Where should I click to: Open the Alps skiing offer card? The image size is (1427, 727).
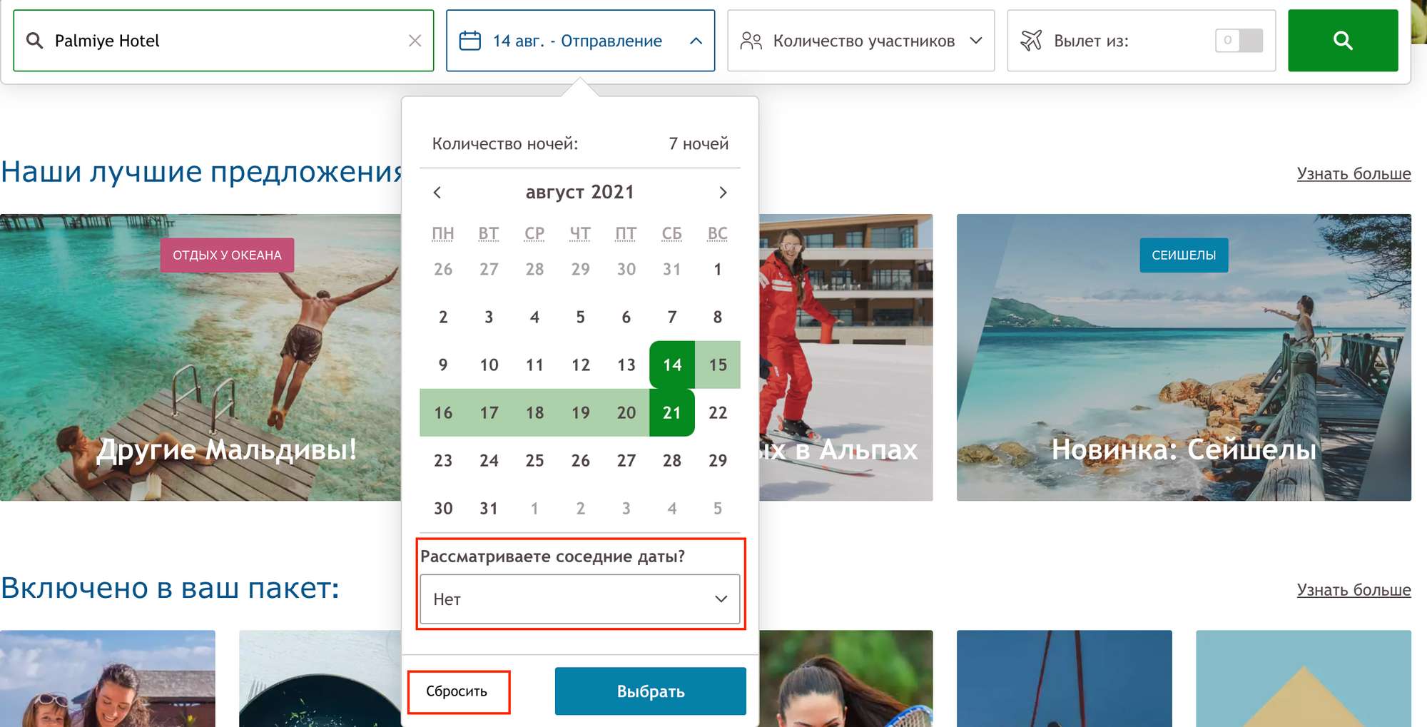click(845, 357)
